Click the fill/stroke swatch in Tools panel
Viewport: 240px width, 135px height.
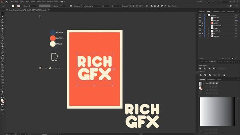coord(3,101)
